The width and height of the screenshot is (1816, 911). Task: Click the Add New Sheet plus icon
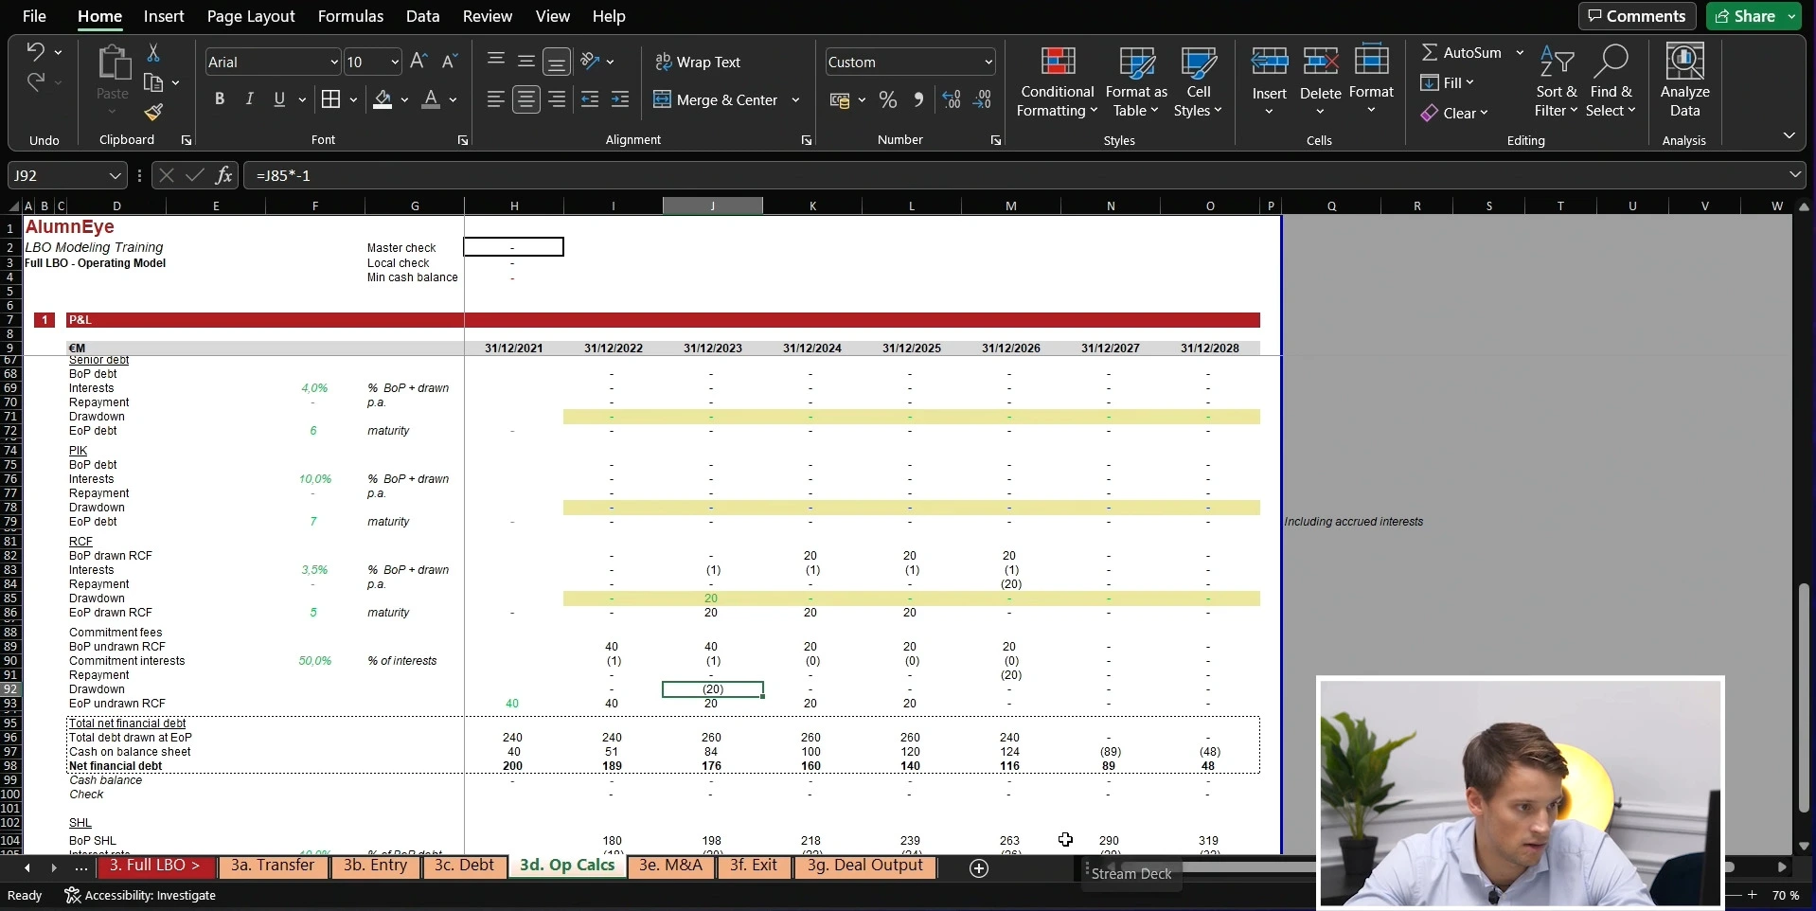coord(979,868)
